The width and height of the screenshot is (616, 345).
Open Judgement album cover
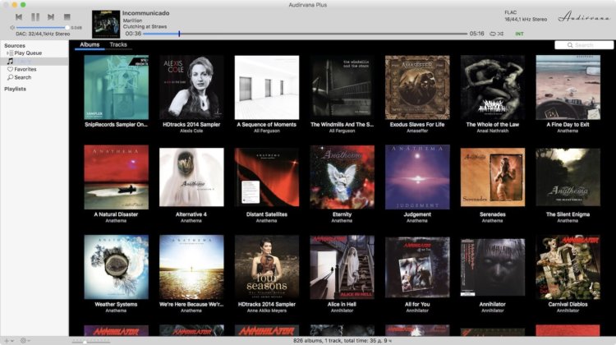click(x=417, y=177)
